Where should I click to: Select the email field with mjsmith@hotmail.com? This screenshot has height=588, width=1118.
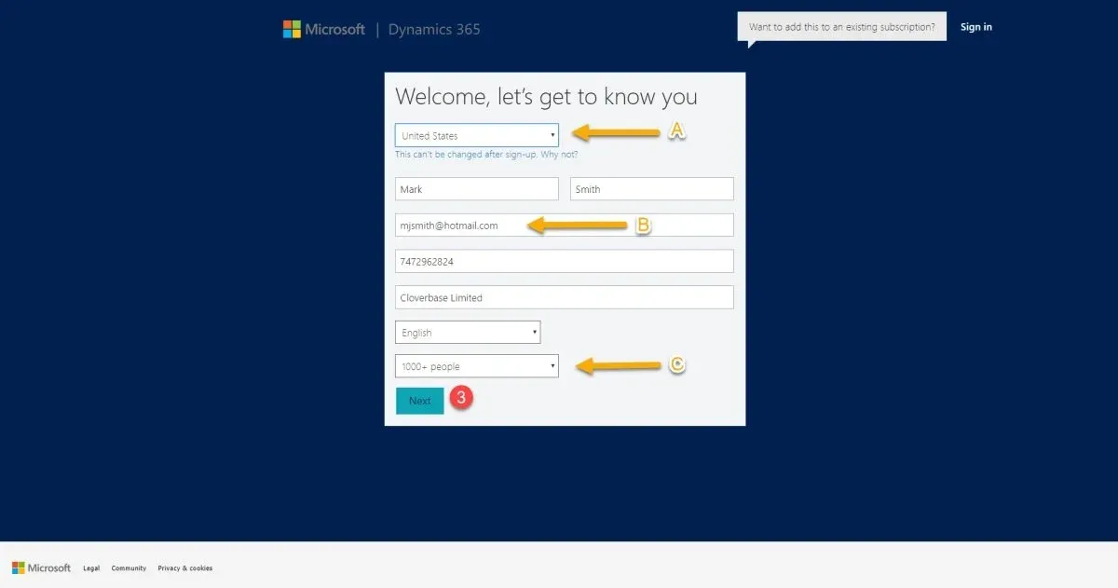point(565,226)
